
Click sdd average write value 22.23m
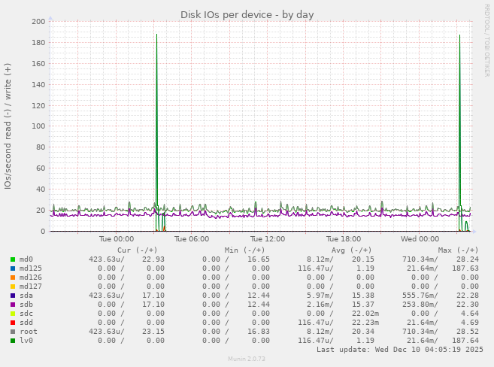(x=365, y=323)
